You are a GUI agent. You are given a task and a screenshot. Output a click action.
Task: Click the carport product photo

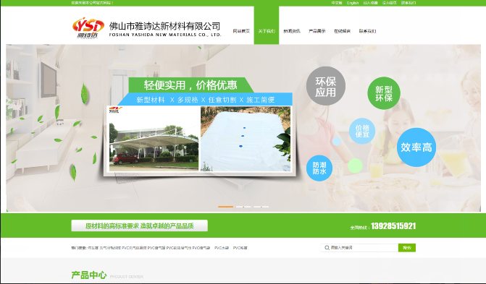tap(154, 139)
